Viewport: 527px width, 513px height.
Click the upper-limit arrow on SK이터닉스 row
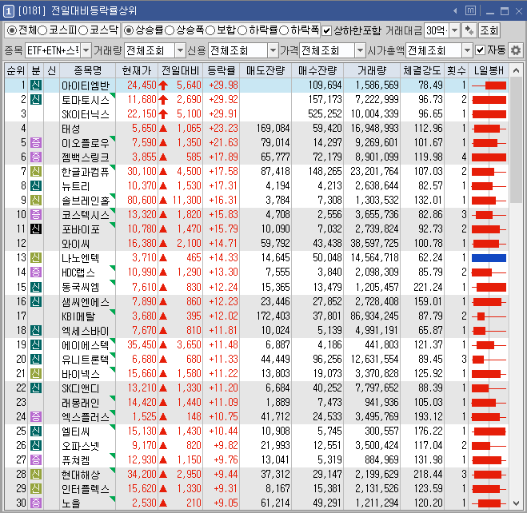pyautogui.click(x=163, y=114)
